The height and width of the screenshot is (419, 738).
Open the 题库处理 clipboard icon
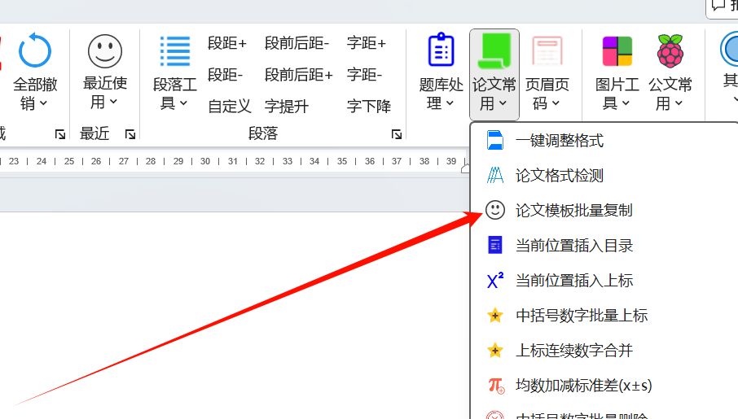tap(441, 50)
